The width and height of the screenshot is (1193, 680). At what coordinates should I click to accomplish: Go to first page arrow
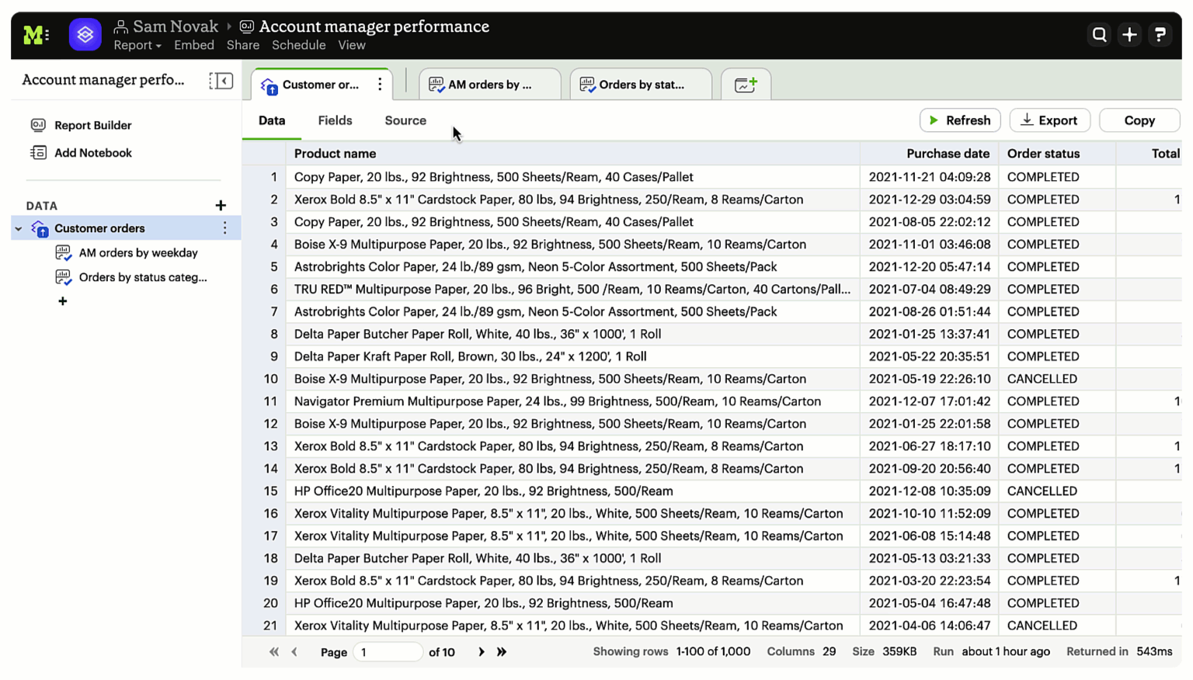(274, 652)
